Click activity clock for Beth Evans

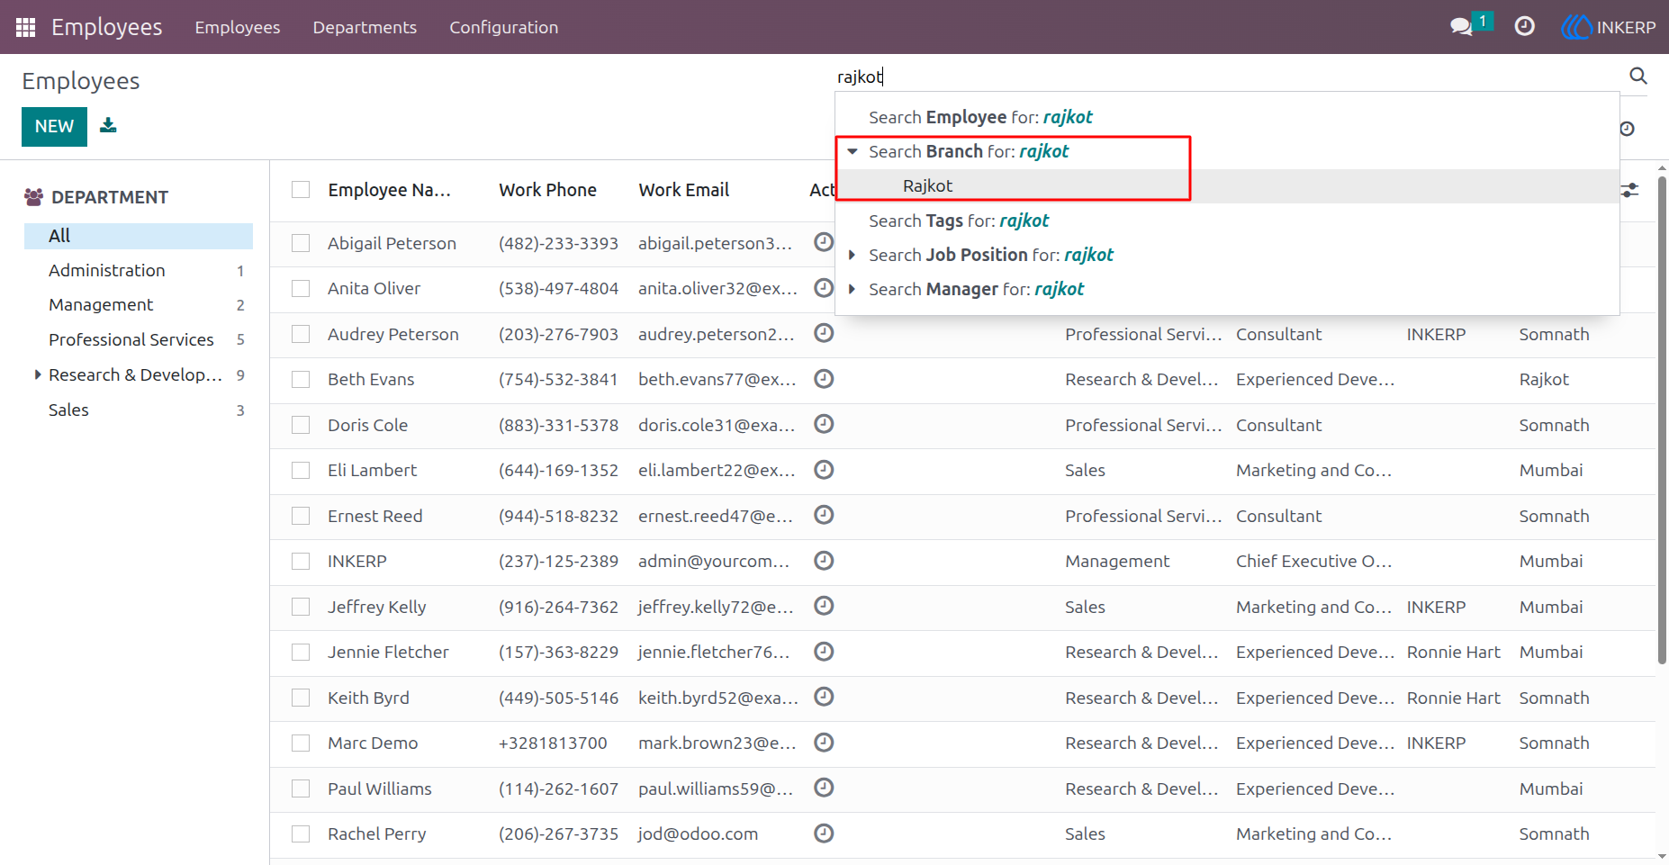coord(824,378)
